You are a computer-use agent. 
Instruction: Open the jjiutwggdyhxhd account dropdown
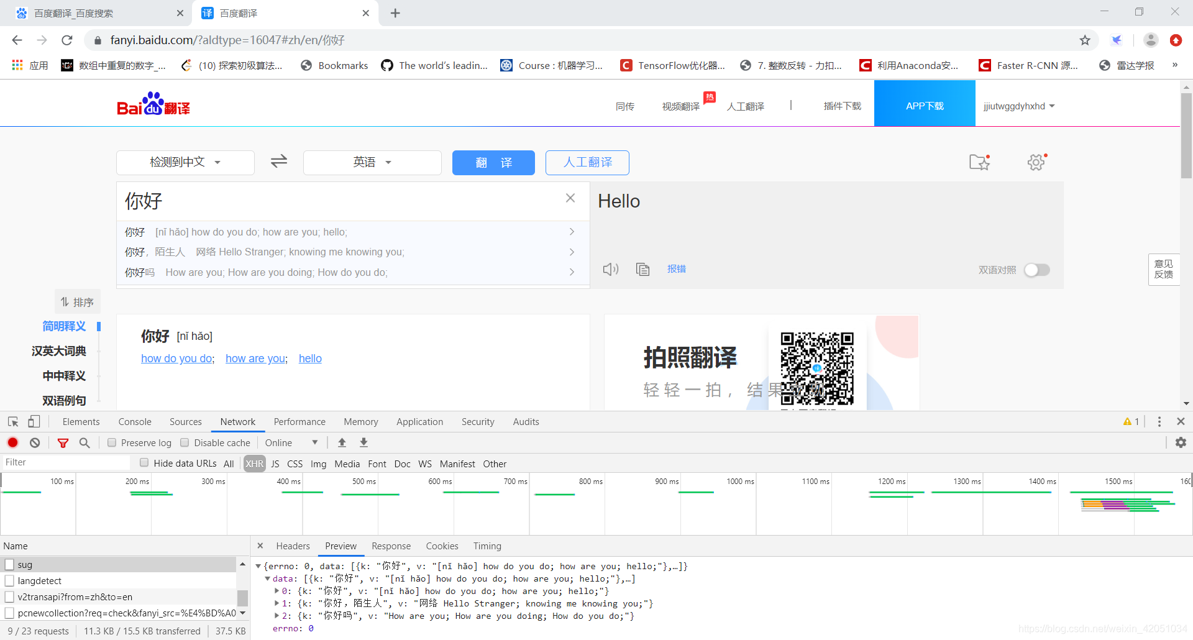[1019, 106]
